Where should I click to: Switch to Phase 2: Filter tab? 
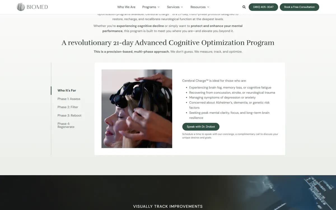[68, 107]
